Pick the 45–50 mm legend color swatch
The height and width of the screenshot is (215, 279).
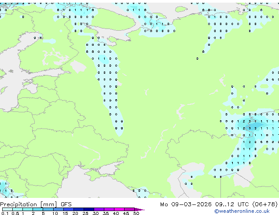click(x=129, y=209)
